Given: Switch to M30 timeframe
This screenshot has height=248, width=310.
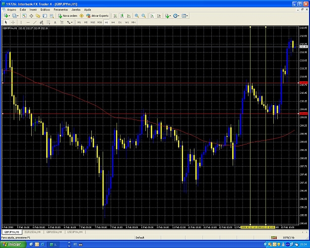Looking at the screenshot, I should click(x=99, y=22).
